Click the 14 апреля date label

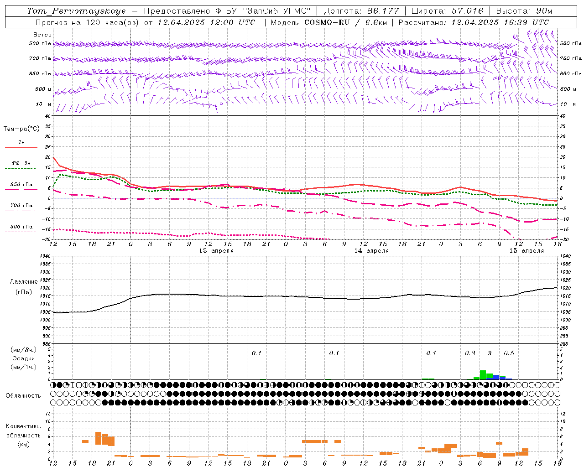[371, 251]
